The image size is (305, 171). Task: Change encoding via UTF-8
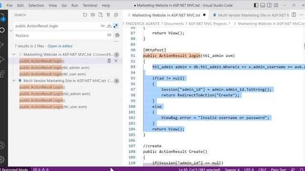[x=249, y=170]
